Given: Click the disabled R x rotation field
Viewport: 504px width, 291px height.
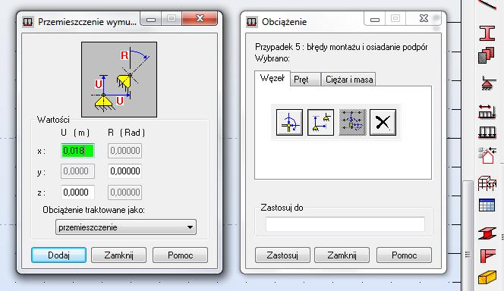Looking at the screenshot, I should tap(124, 151).
